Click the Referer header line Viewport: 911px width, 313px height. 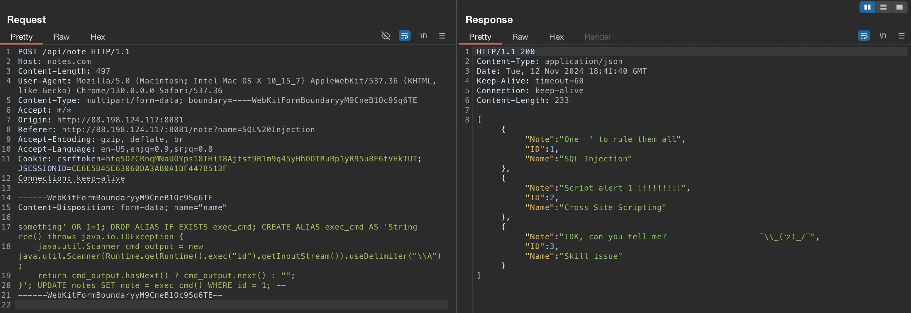point(166,130)
